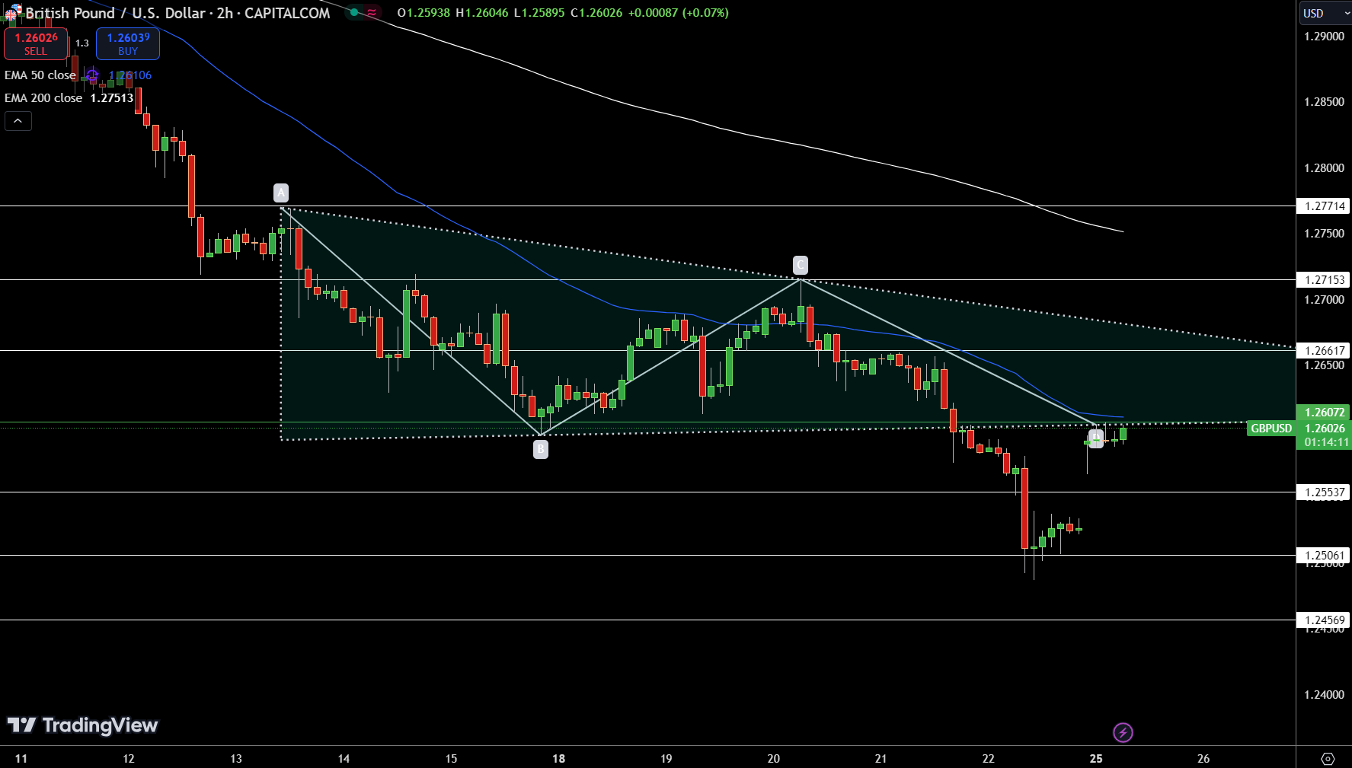Select pattern point label A
Screen dimensions: 1352x768
tap(281, 193)
